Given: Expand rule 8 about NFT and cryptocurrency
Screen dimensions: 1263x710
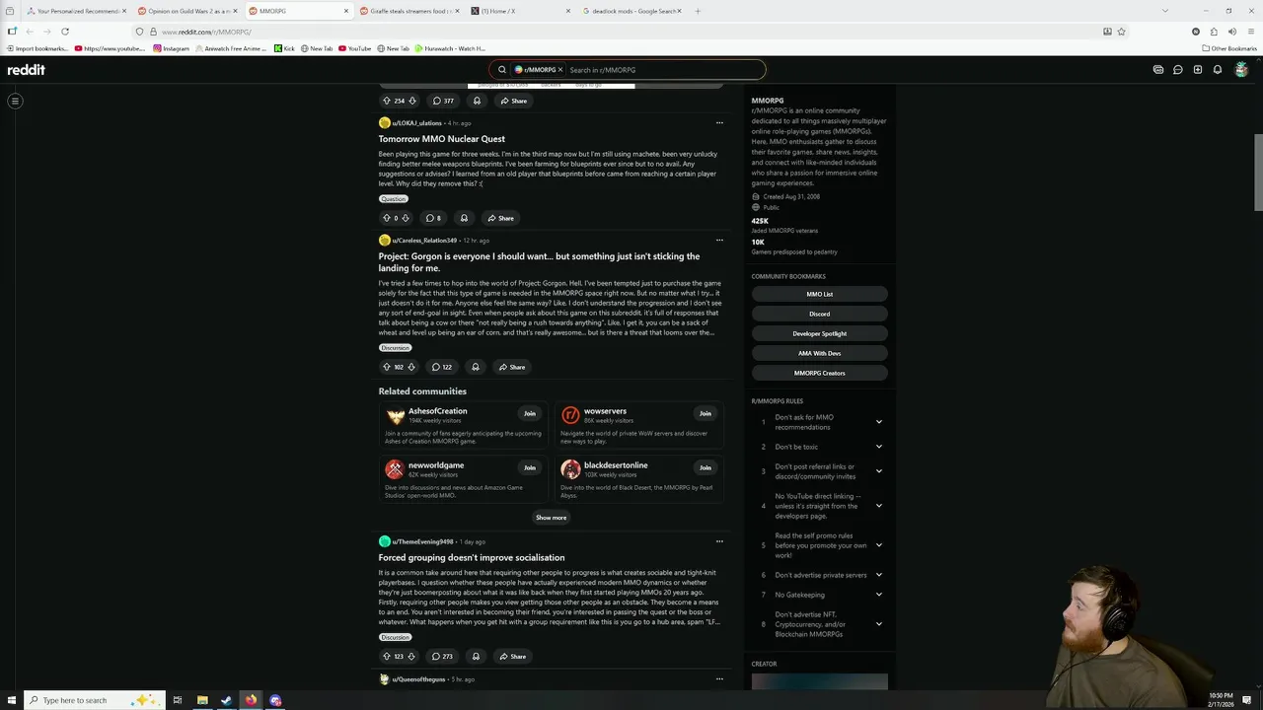Looking at the screenshot, I should [x=879, y=624].
